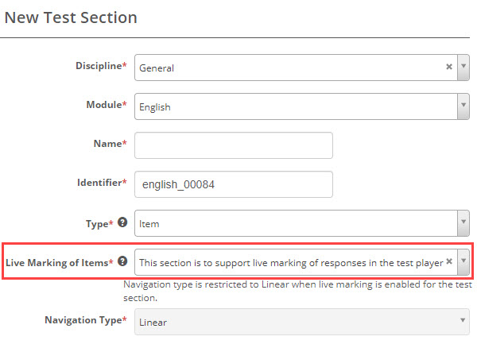Click the help icon beside Type
This screenshot has height=344, width=477.
tap(123, 222)
